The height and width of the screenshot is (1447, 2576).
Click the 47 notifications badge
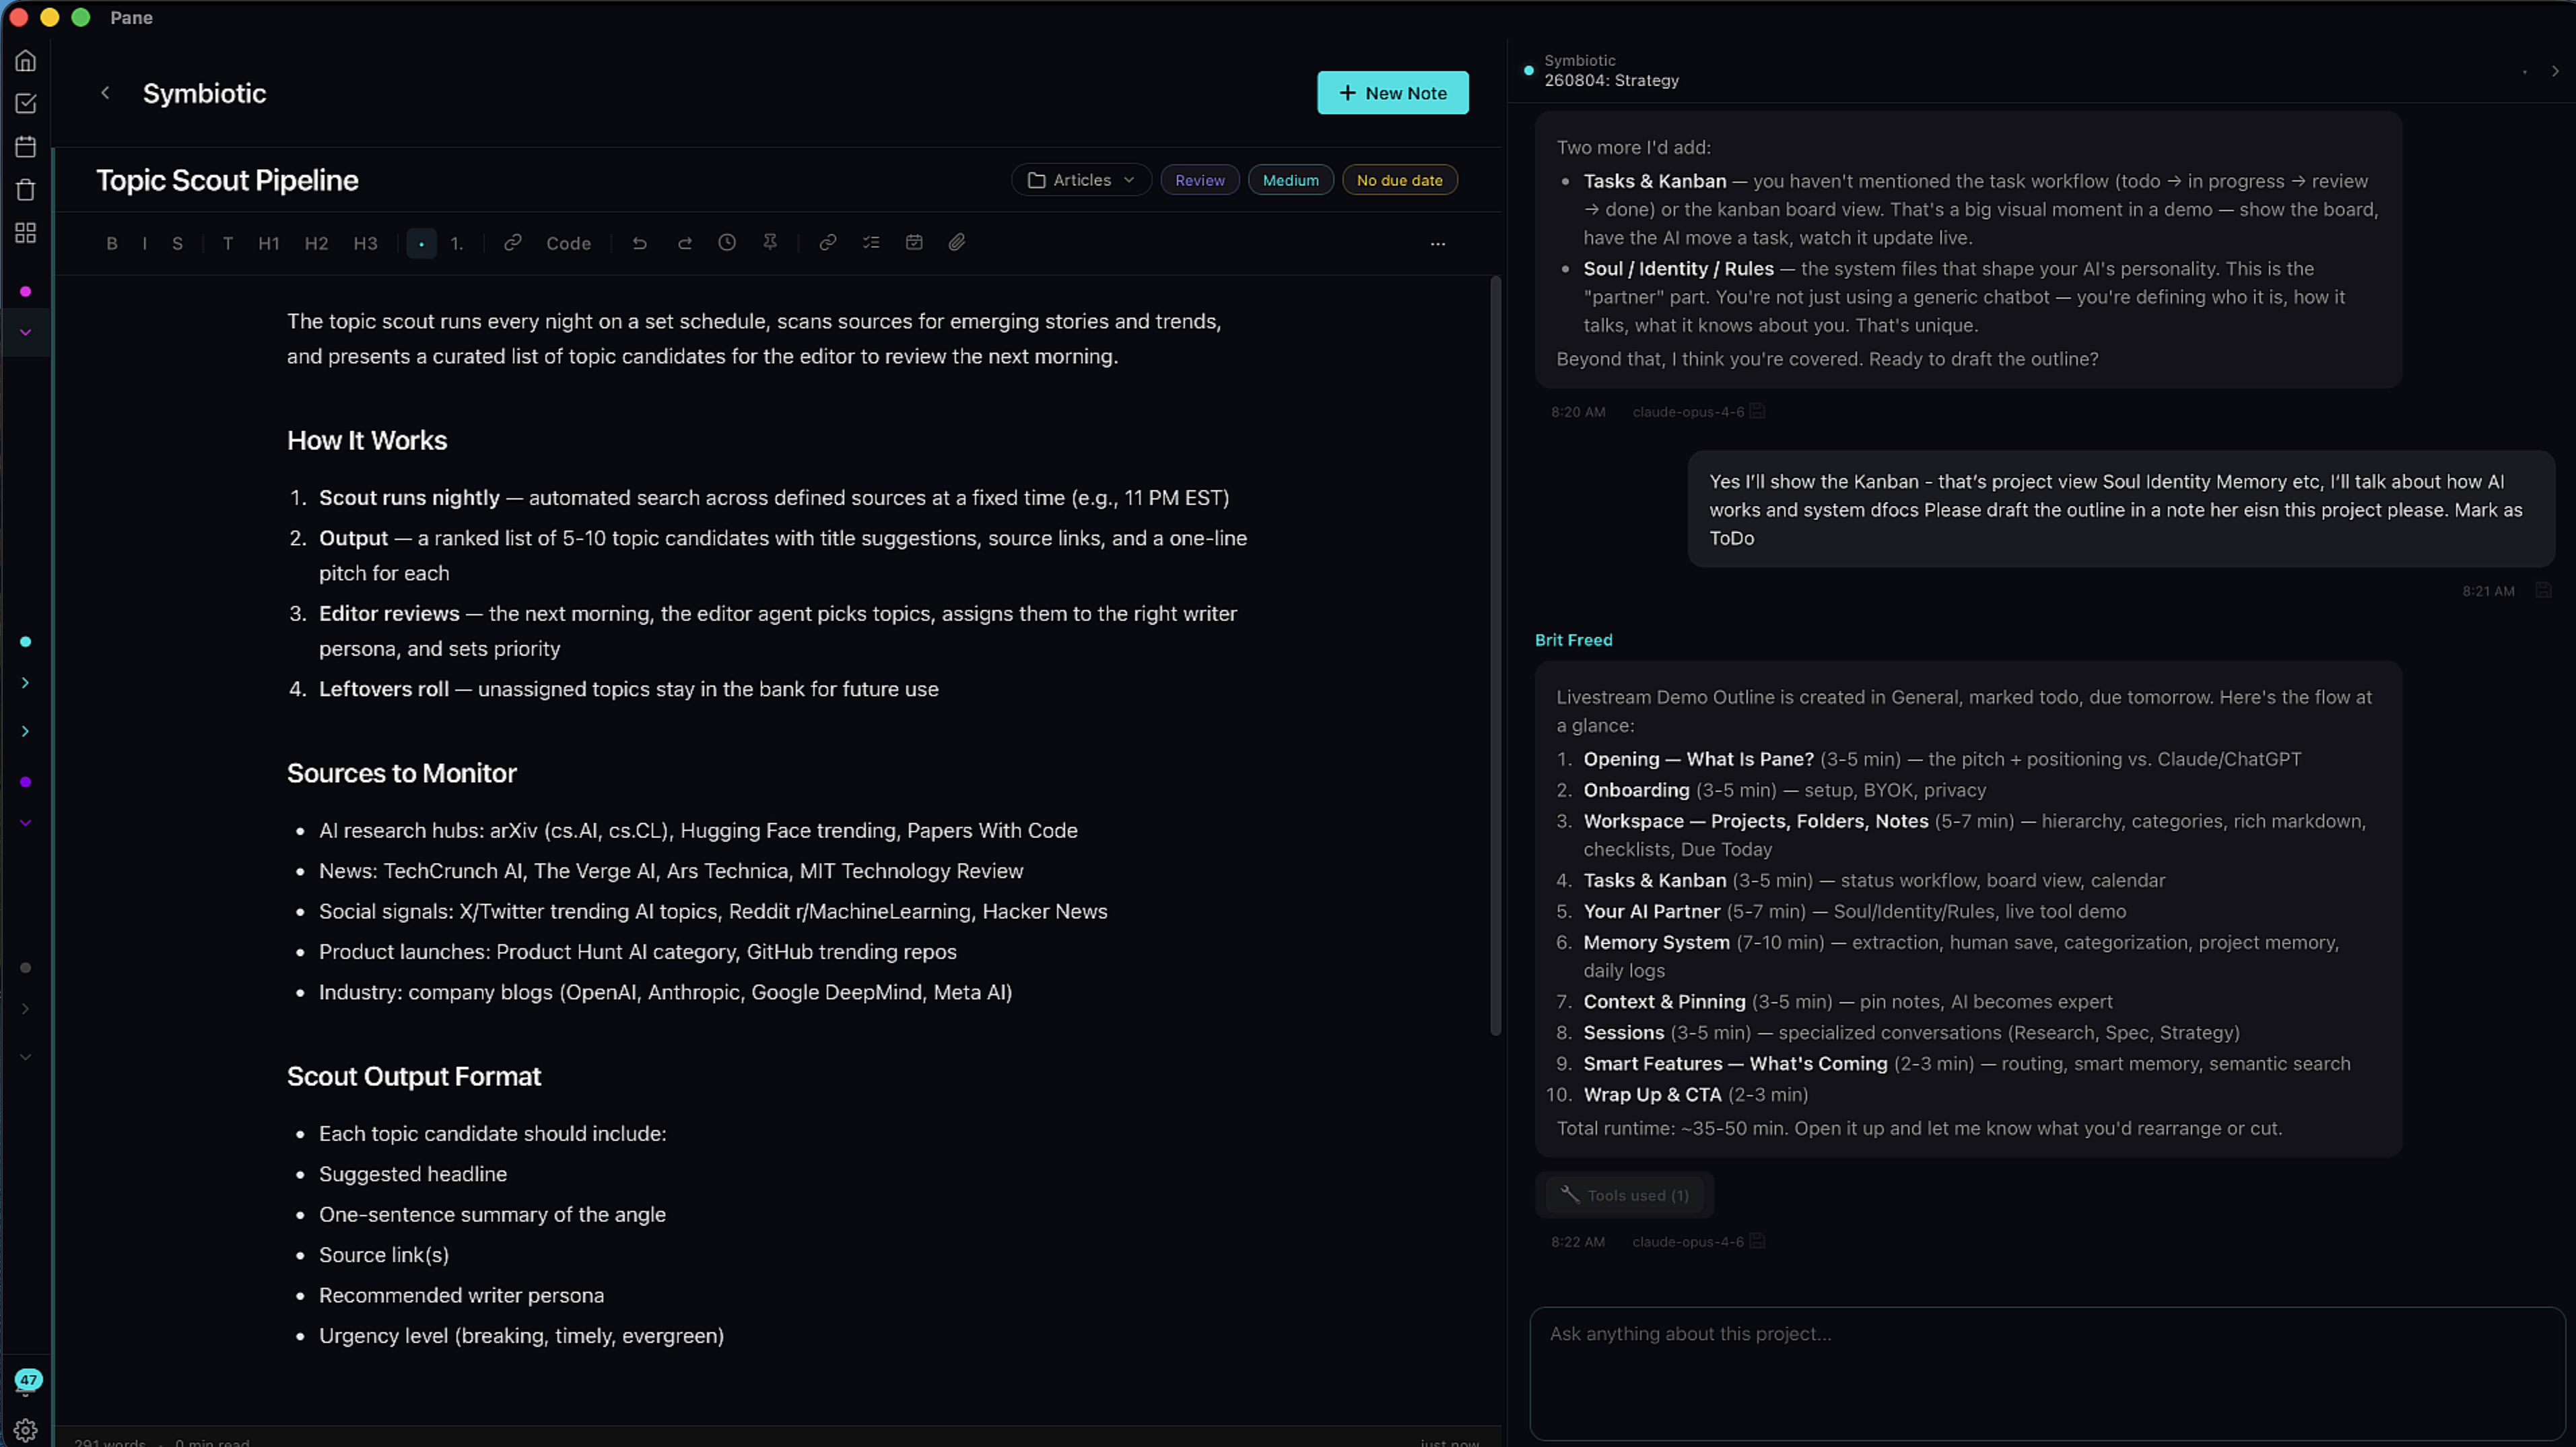28,1380
